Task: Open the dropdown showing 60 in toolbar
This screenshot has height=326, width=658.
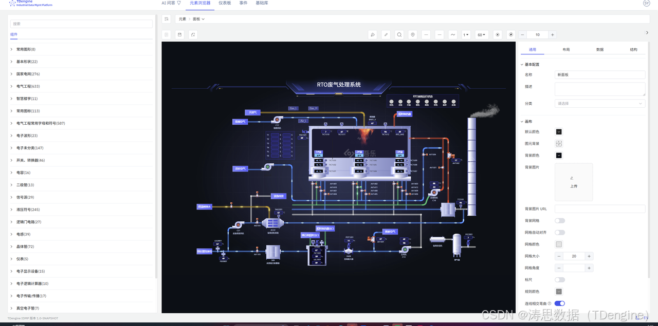Action: pyautogui.click(x=482, y=35)
